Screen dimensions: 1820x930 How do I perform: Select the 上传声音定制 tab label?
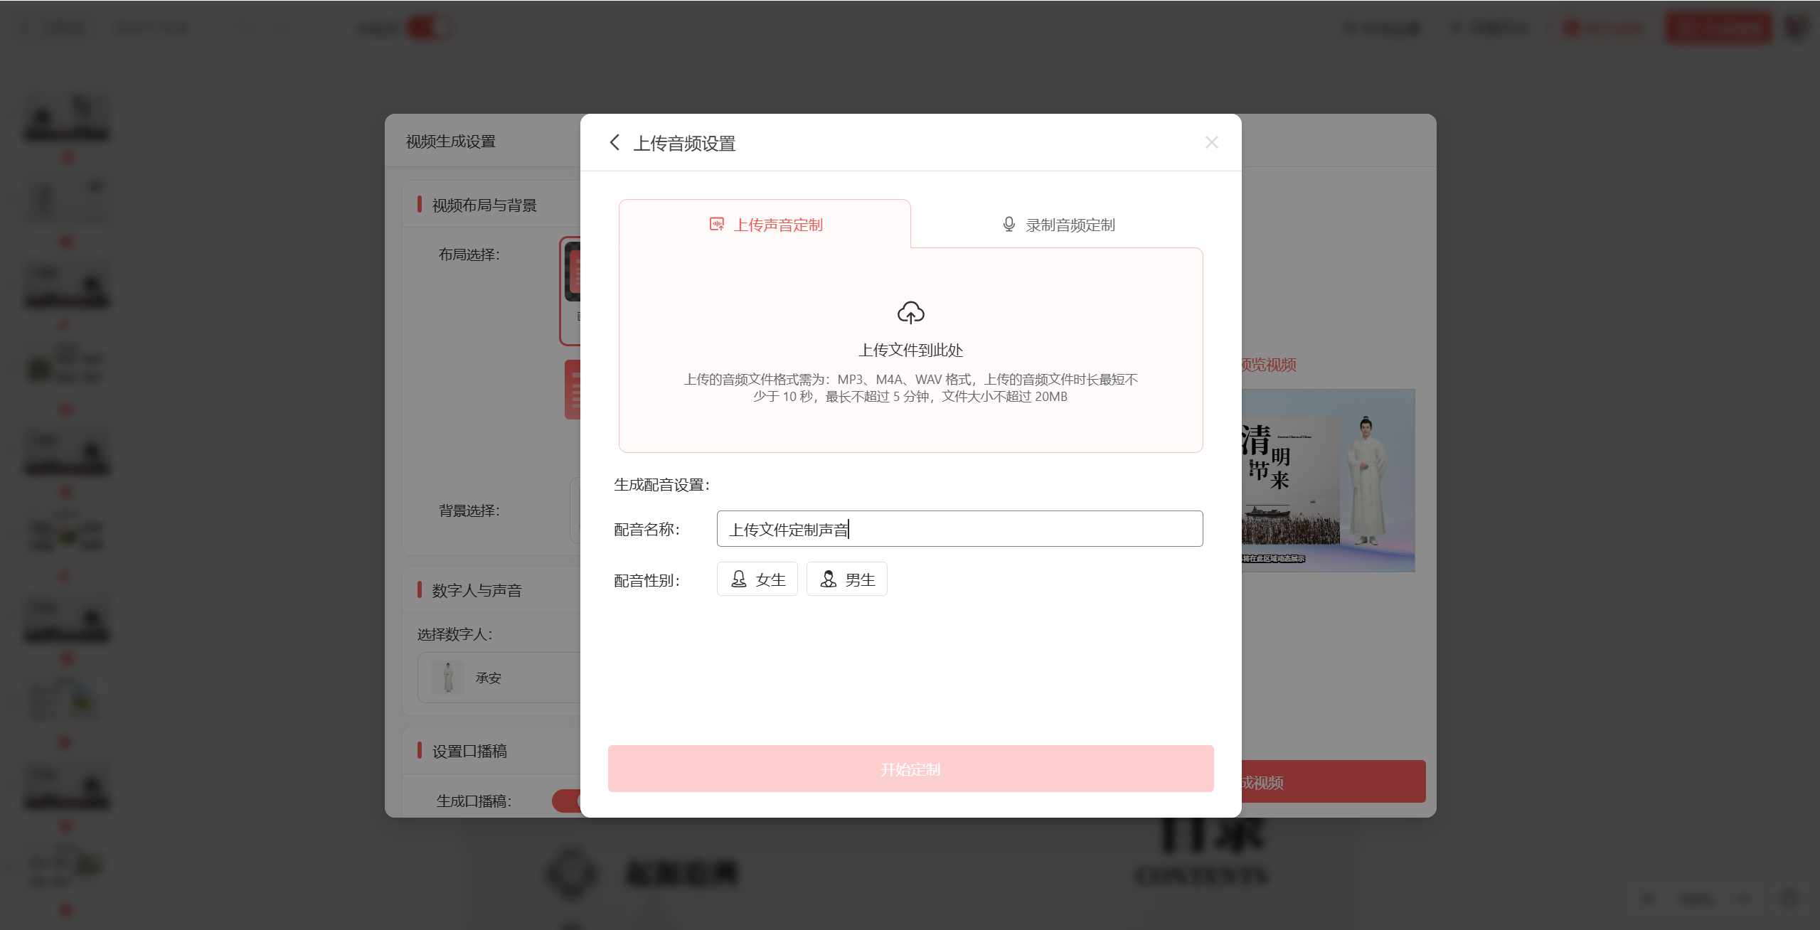[x=778, y=225]
